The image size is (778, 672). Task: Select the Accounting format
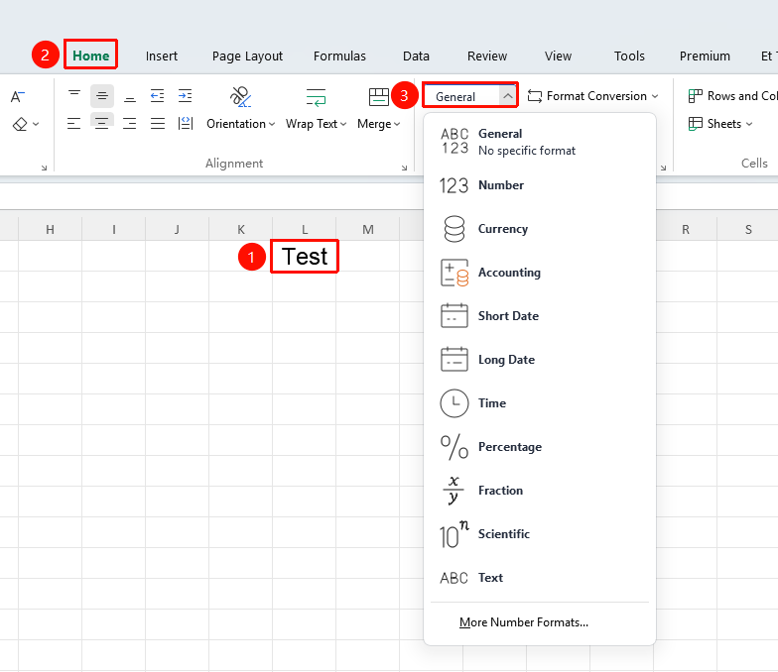(540, 273)
